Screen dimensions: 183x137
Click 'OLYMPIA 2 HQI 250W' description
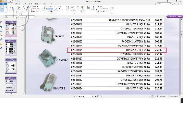point(138,50)
